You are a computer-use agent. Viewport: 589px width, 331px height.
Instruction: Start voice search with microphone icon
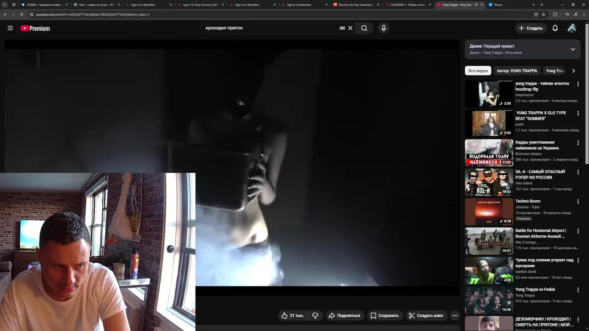tap(384, 28)
